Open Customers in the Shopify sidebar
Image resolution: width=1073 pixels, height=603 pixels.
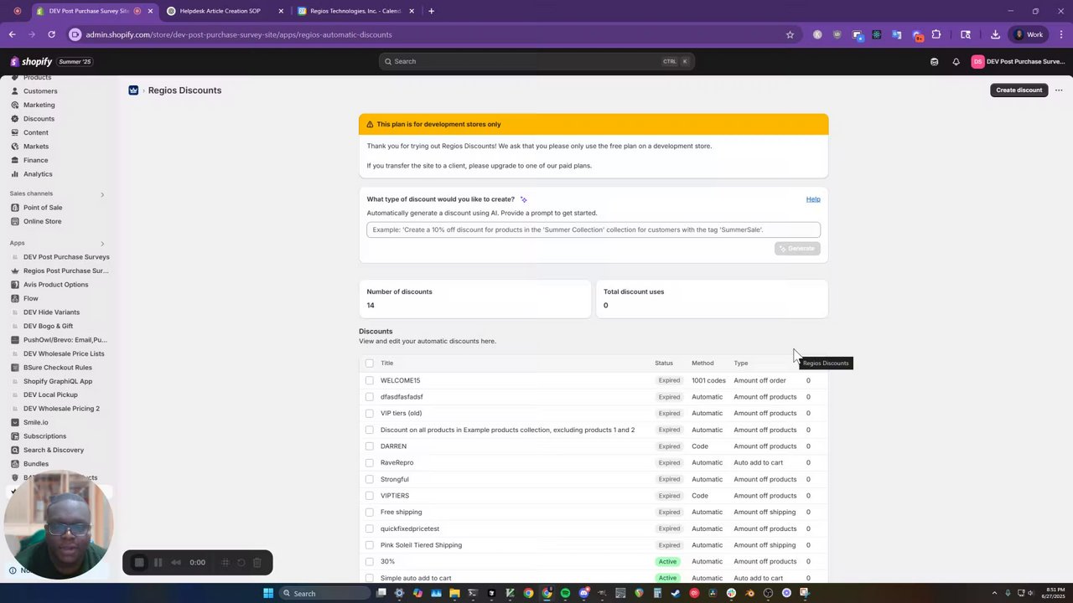[x=40, y=91]
